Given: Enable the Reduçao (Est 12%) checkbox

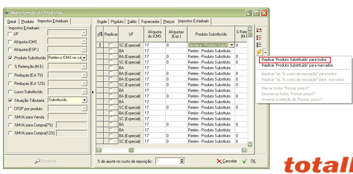Looking at the screenshot, I should [x=10, y=84].
